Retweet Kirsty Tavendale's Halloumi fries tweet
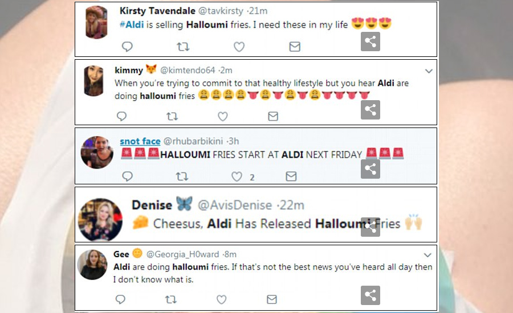 (x=183, y=47)
